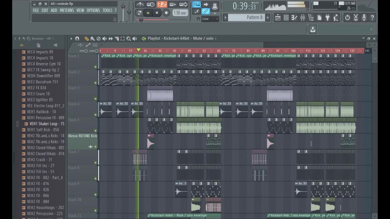Select the Select tool in Playlist
This screenshot has width=390, height=219.
click(122, 39)
